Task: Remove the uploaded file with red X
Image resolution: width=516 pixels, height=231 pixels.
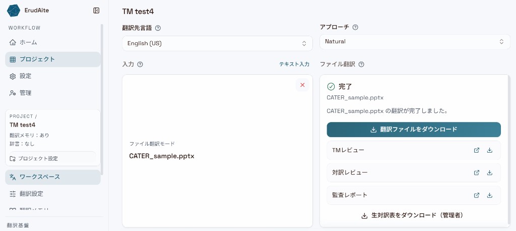Action: coord(302,85)
